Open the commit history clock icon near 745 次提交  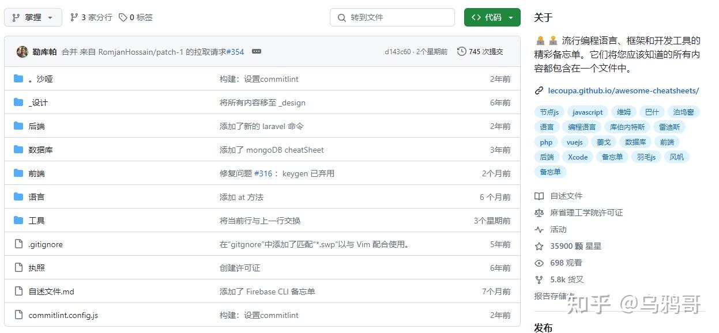click(x=461, y=51)
